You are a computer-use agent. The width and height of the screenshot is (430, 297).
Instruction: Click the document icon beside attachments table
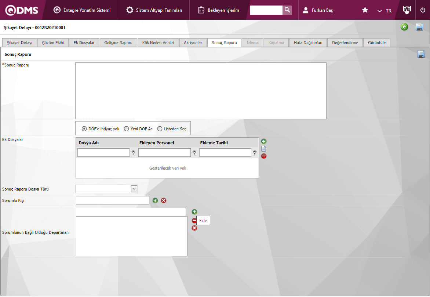pos(264,149)
